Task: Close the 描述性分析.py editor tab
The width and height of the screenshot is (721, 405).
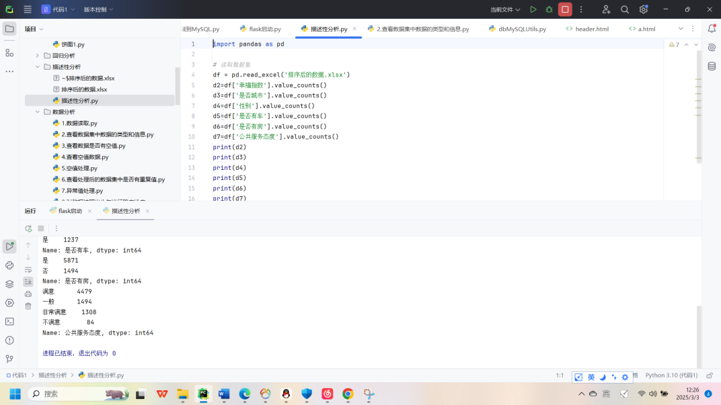Action: tap(354, 28)
